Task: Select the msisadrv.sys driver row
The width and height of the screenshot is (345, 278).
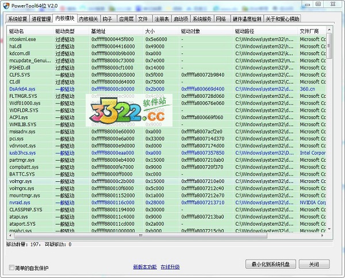Action: click(x=167, y=131)
